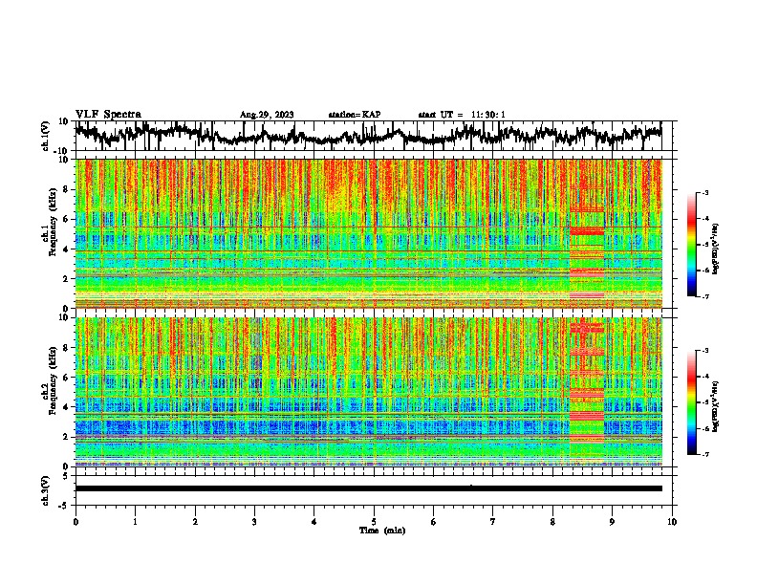This screenshot has height=585, width=757.
Task: Click the '5' time axis tick label
Action: pos(374,522)
